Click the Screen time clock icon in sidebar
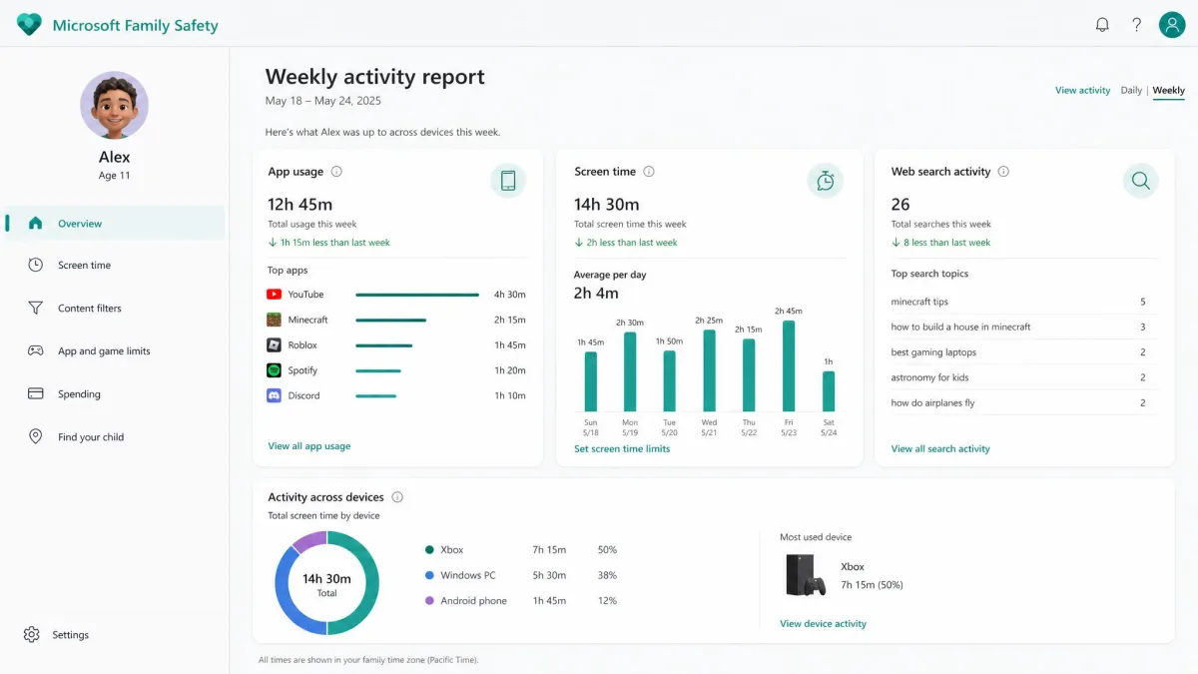This screenshot has width=1198, height=674. coord(36,265)
